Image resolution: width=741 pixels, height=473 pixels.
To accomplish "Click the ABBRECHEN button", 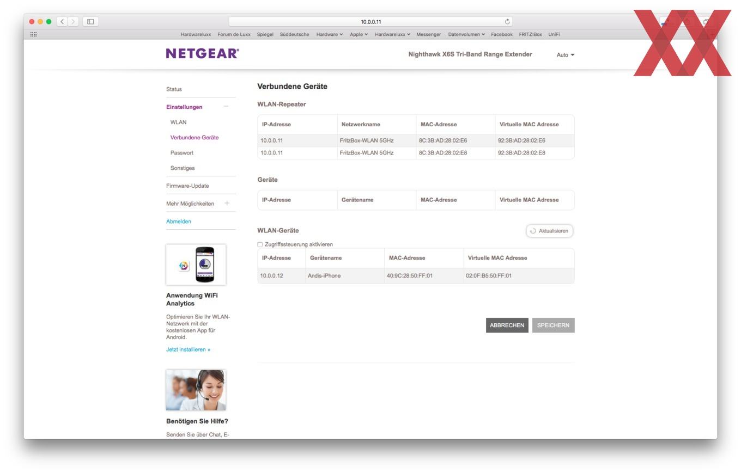I will (x=507, y=325).
